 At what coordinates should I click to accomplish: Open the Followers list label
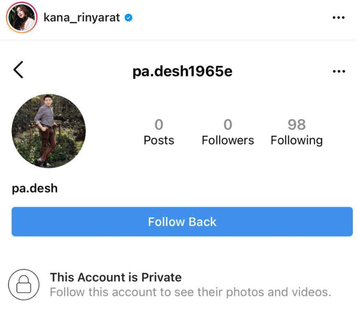228,140
